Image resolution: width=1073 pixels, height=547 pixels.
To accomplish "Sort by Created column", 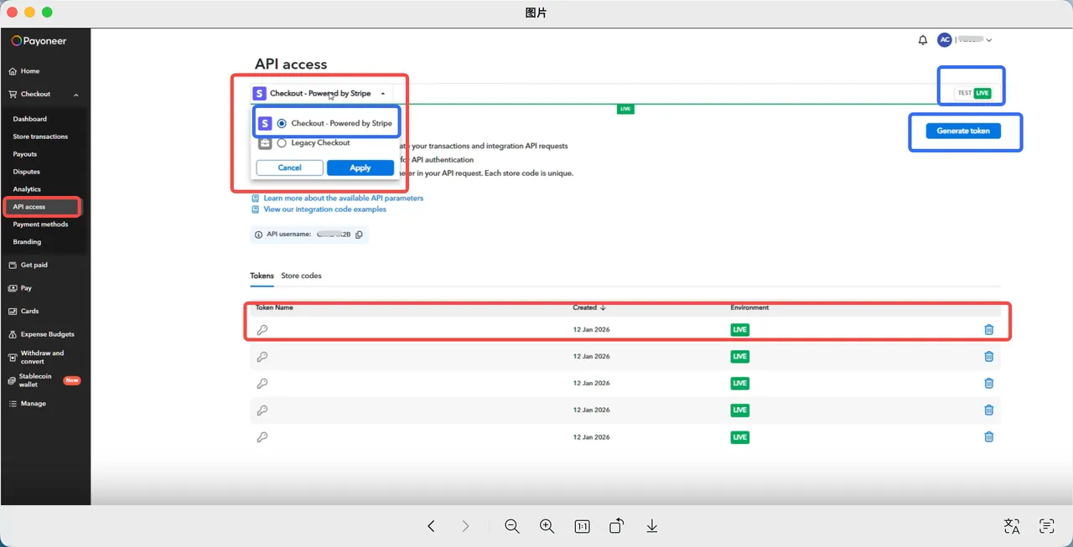I will click(590, 307).
